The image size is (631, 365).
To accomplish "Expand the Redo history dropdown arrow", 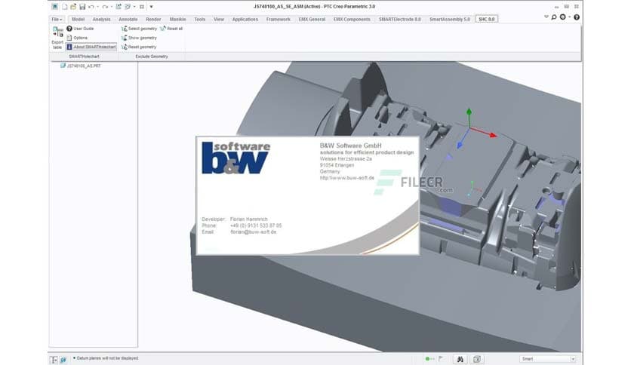I will [x=112, y=7].
